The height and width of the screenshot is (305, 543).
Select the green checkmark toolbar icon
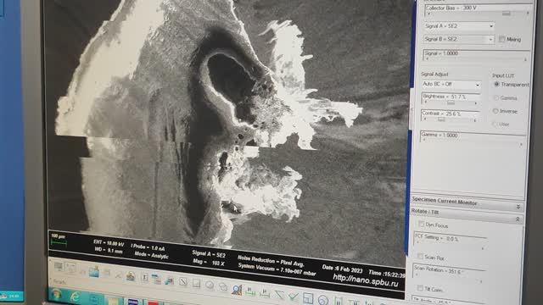tap(294, 297)
